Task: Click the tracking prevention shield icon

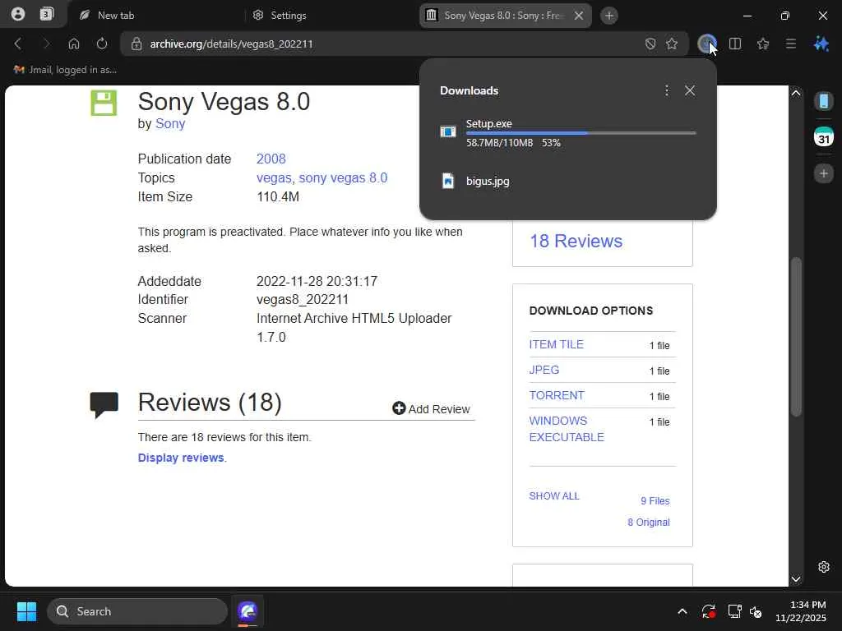Action: click(x=650, y=44)
